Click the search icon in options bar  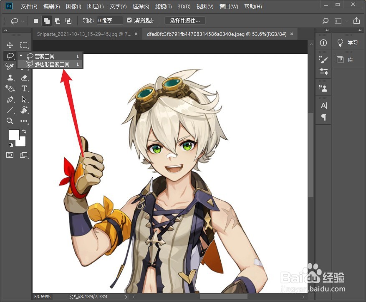coord(325,21)
